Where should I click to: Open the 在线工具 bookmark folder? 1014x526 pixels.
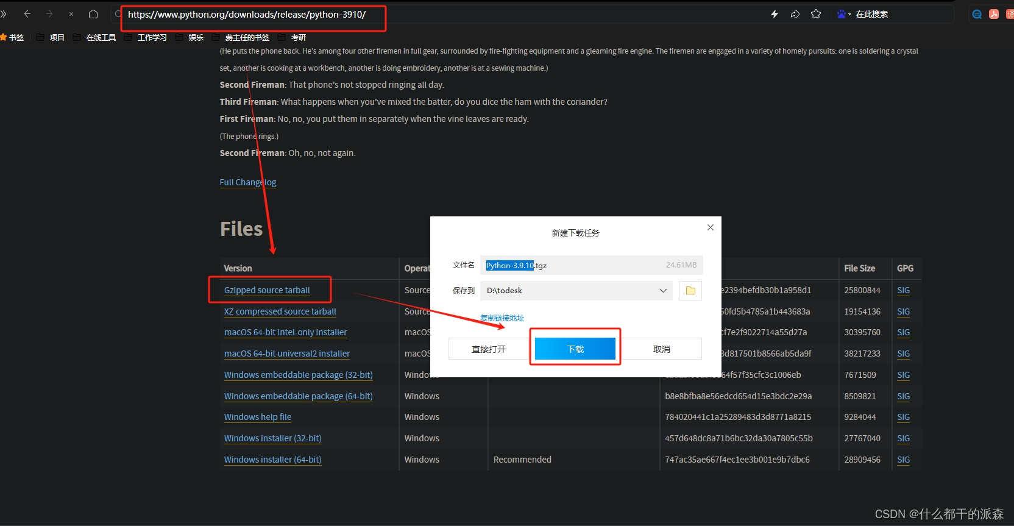coord(94,38)
